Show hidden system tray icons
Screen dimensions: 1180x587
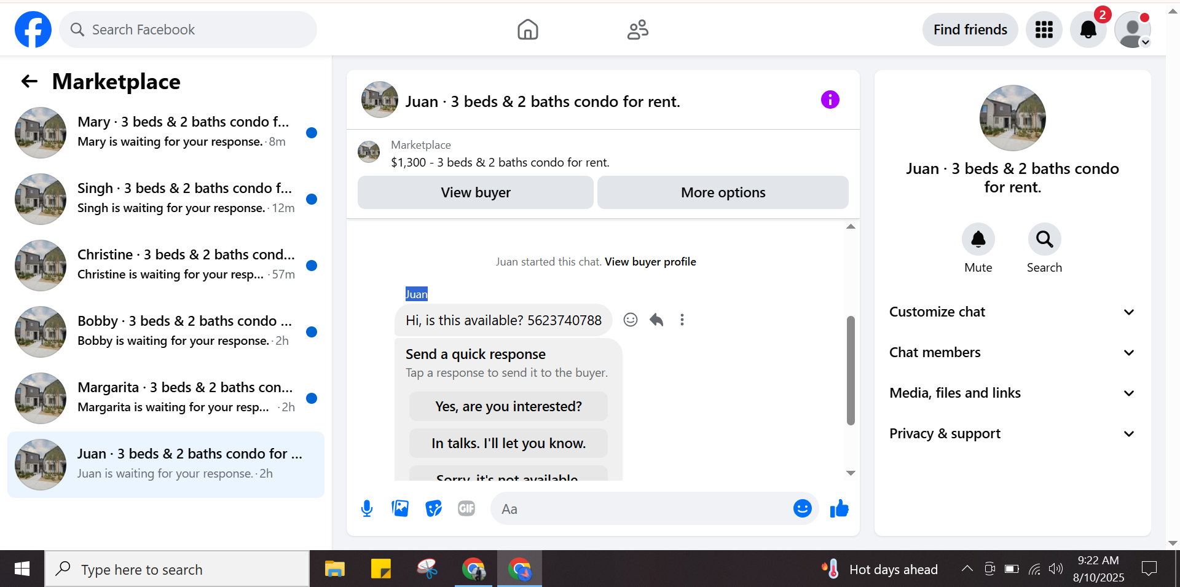click(x=967, y=569)
